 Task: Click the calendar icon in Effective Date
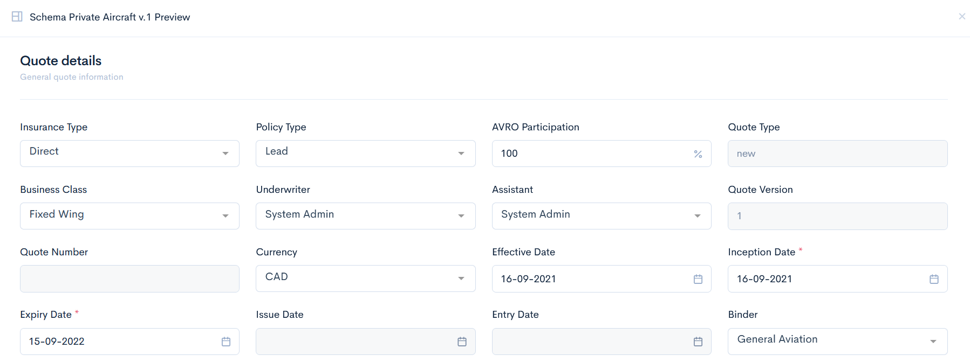click(x=698, y=279)
